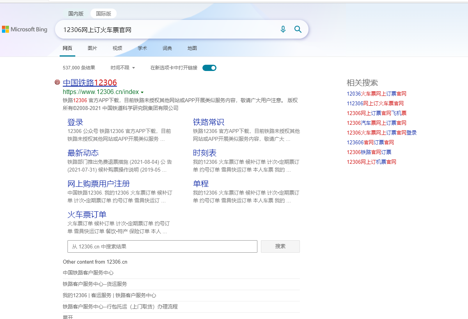Image resolution: width=468 pixels, height=319 pixels.
Task: Click the 从 12306.cn 中搜索结果 input field
Action: 162,246
